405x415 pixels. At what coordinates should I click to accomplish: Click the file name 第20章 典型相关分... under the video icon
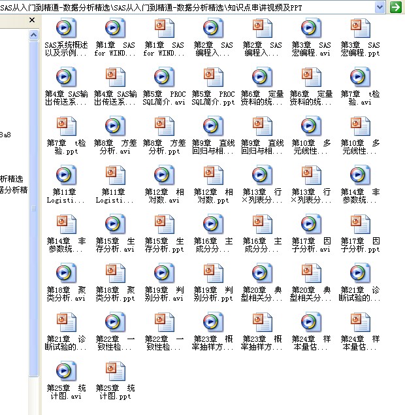coord(262,294)
